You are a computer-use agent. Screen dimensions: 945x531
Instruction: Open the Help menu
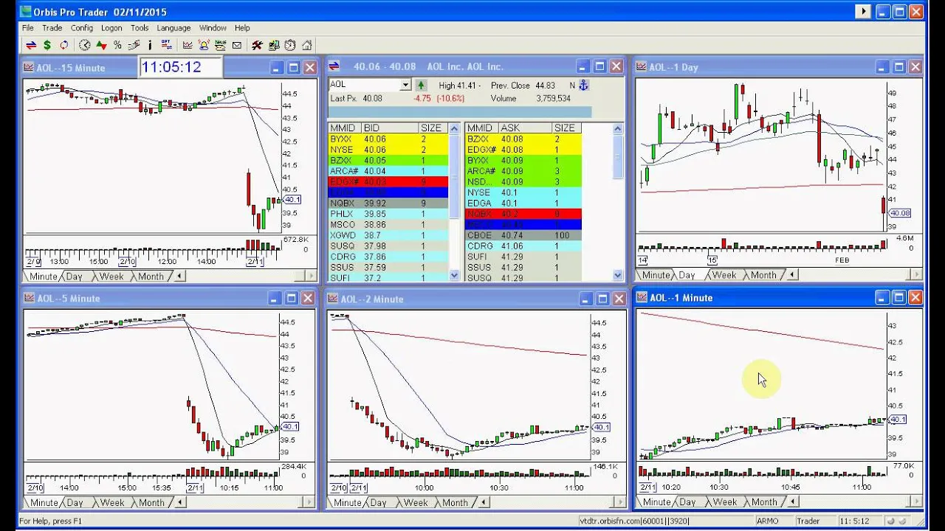242,28
